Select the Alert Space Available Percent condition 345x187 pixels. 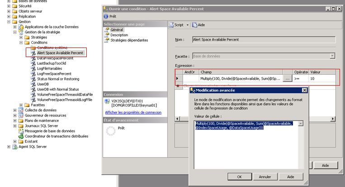60,53
